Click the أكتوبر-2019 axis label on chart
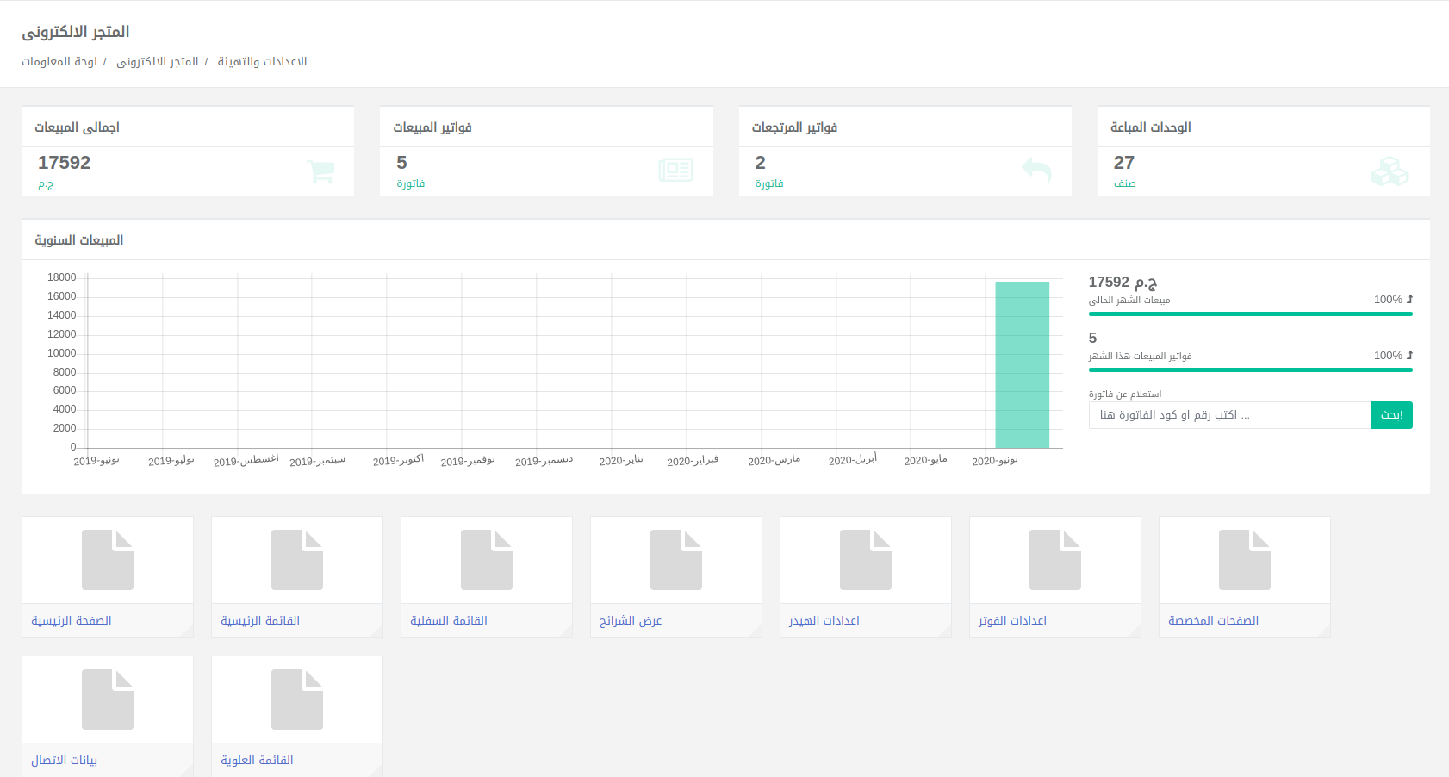This screenshot has width=1449, height=777. pos(398,461)
